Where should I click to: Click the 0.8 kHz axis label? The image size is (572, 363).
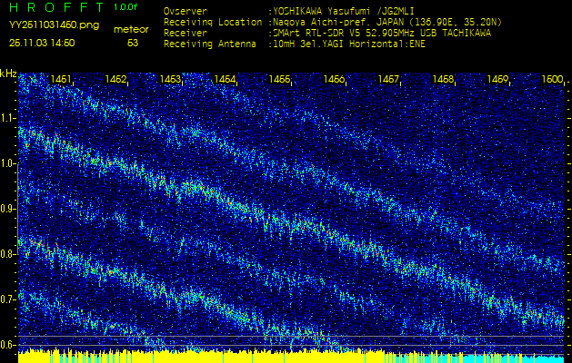tap(8, 254)
